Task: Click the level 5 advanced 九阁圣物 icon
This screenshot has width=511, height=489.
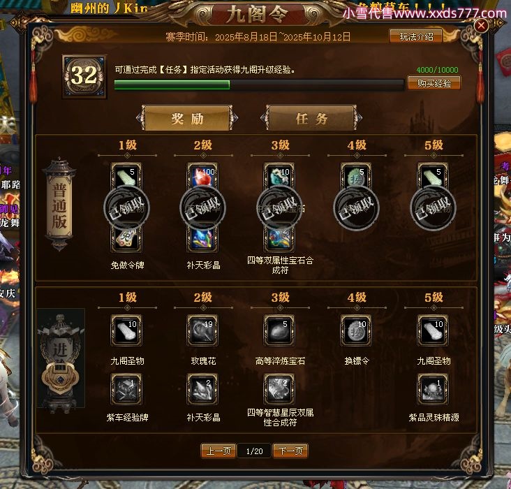Action: tap(433, 330)
